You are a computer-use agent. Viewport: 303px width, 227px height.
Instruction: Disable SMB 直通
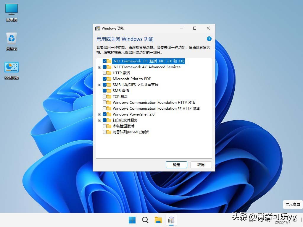coord(105,91)
